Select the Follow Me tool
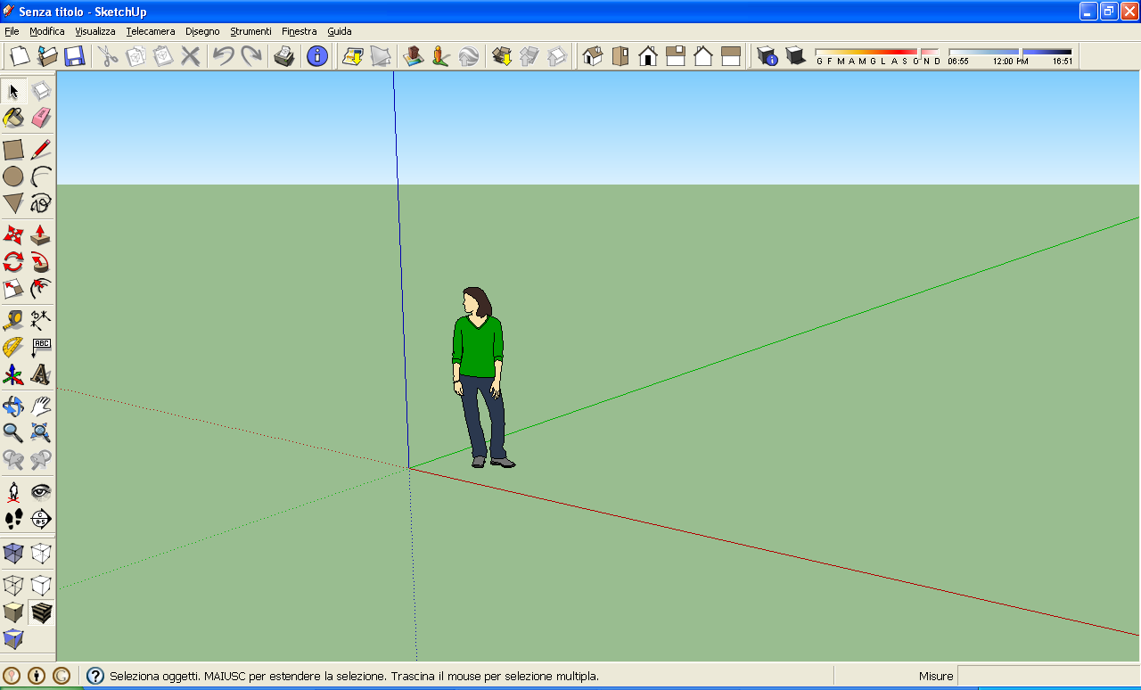Viewport: 1141px width, 690px height. [x=41, y=262]
